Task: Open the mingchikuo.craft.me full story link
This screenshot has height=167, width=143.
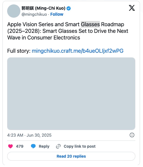Action: click(x=78, y=51)
